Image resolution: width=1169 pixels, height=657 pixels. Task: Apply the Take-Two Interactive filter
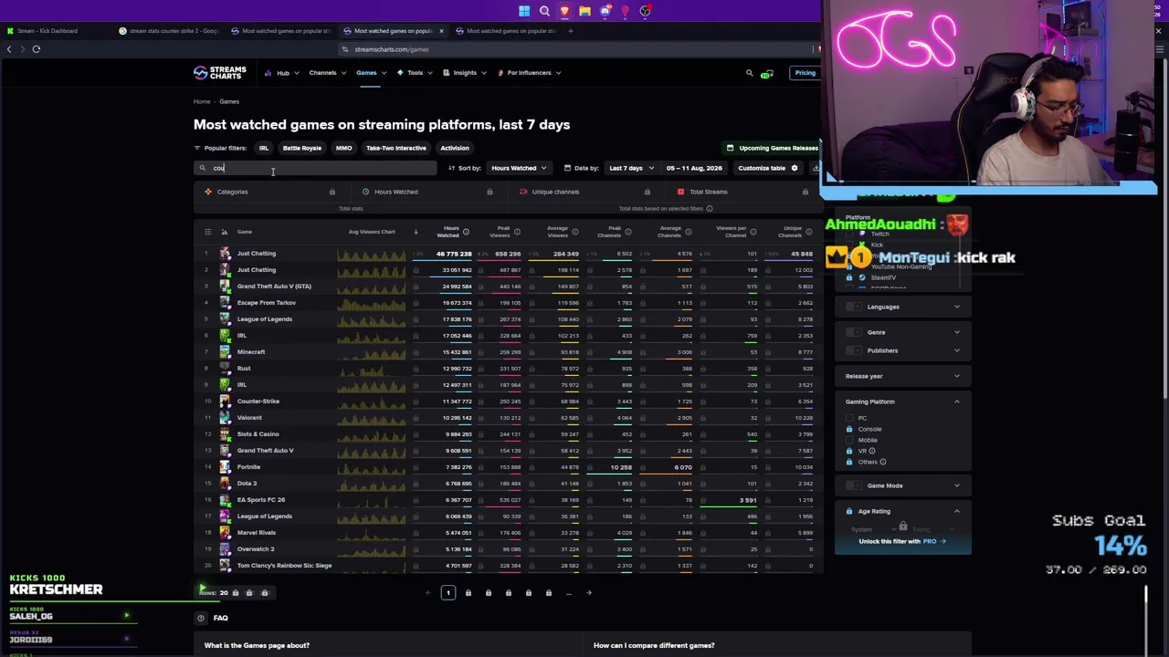point(396,148)
